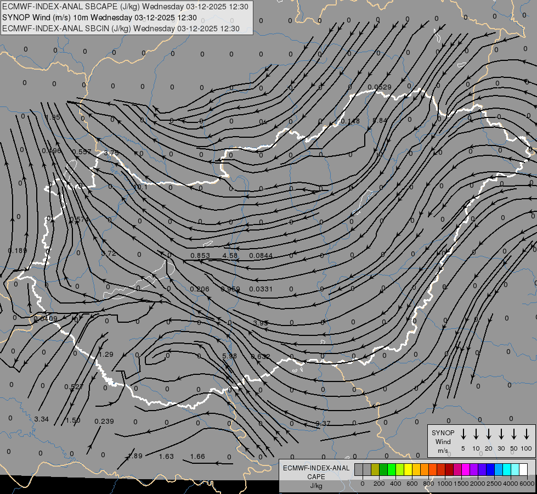Click the 9.37 CAPE value on the map
Viewport: 537px width, 494px height.
[323, 423]
